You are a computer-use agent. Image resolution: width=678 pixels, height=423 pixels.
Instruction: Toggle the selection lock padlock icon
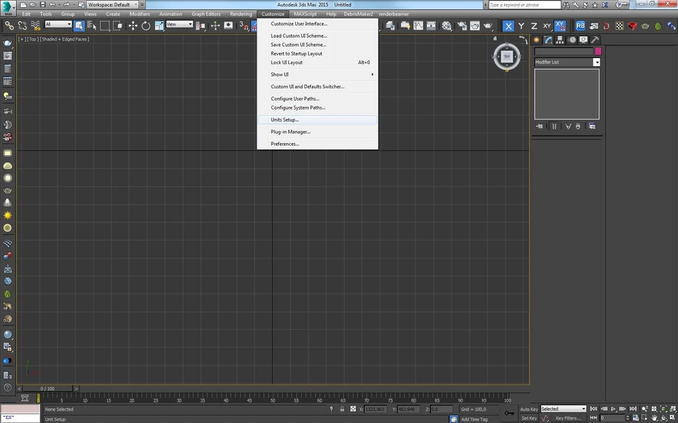342,409
